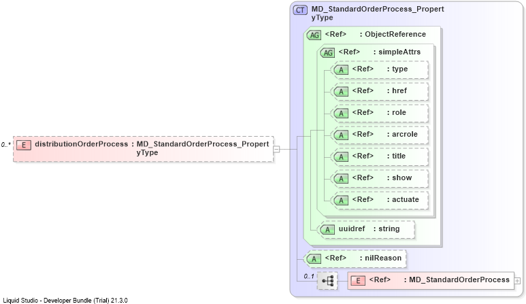Image resolution: width=526 pixels, height=304 pixels.
Task: Click the A icon of title attribute
Action: tap(341, 157)
